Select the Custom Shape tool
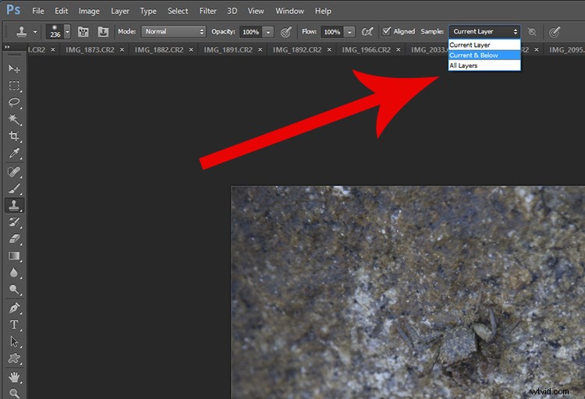Screen dimensions: 585x399 tap(14, 358)
